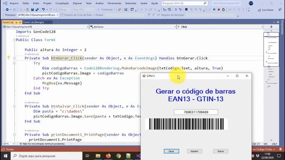This screenshot has height=160, width=285.
Task: Restart debugging with the circular arrow icon
Action: tap(224, 9)
